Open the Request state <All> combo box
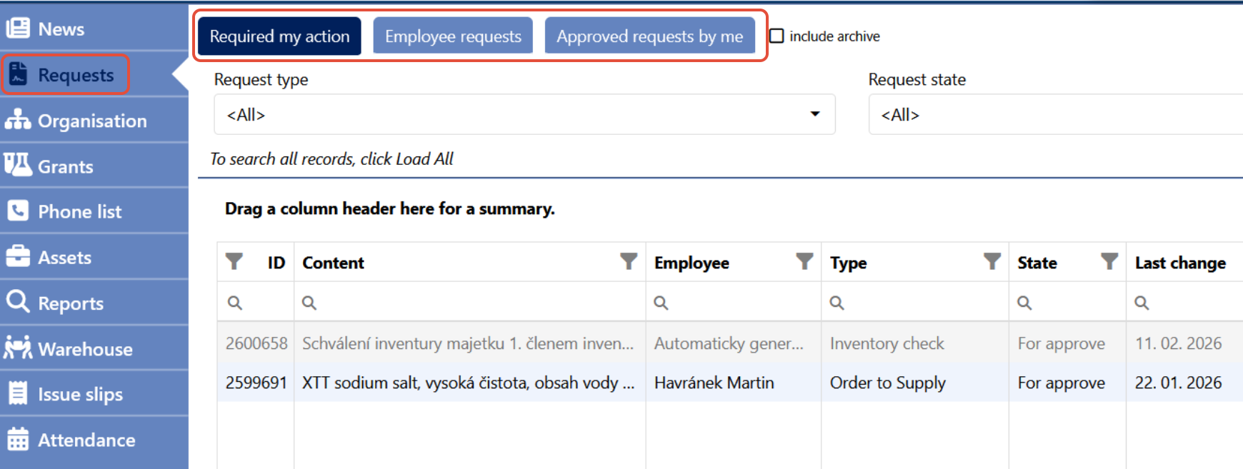The width and height of the screenshot is (1243, 469). 1056,114
